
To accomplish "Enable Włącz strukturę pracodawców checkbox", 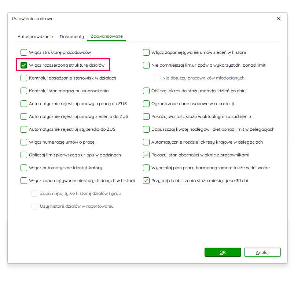I will coord(24,52).
